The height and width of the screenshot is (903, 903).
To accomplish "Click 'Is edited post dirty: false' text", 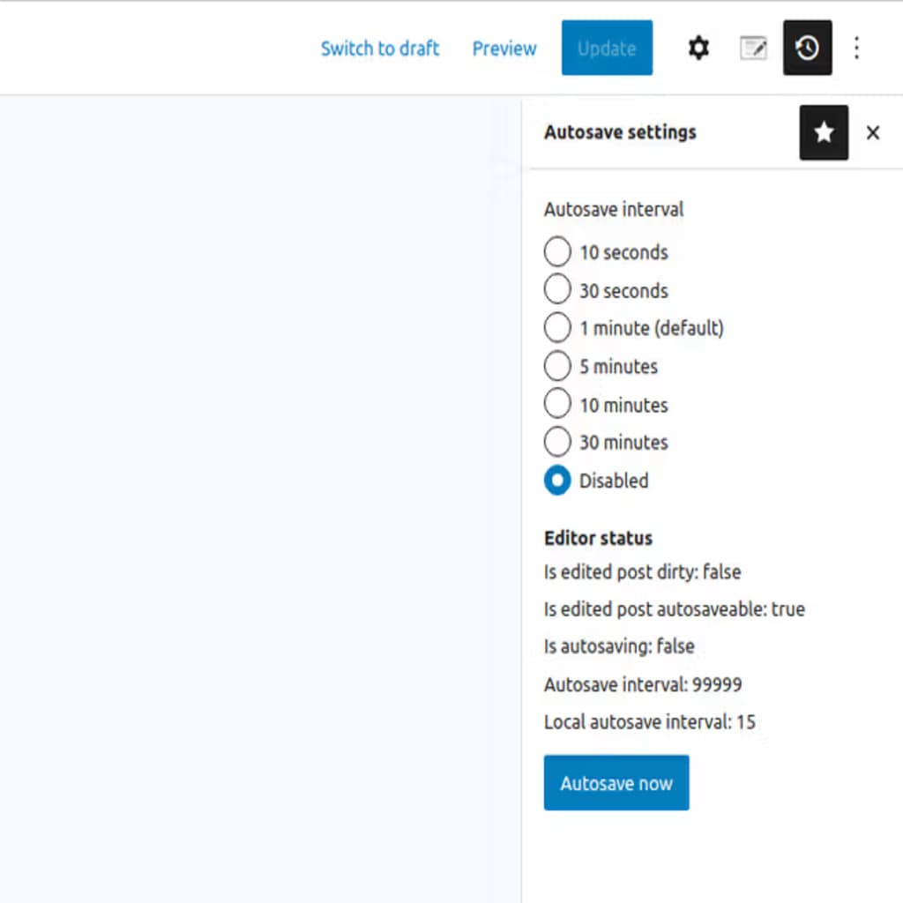I will [642, 571].
